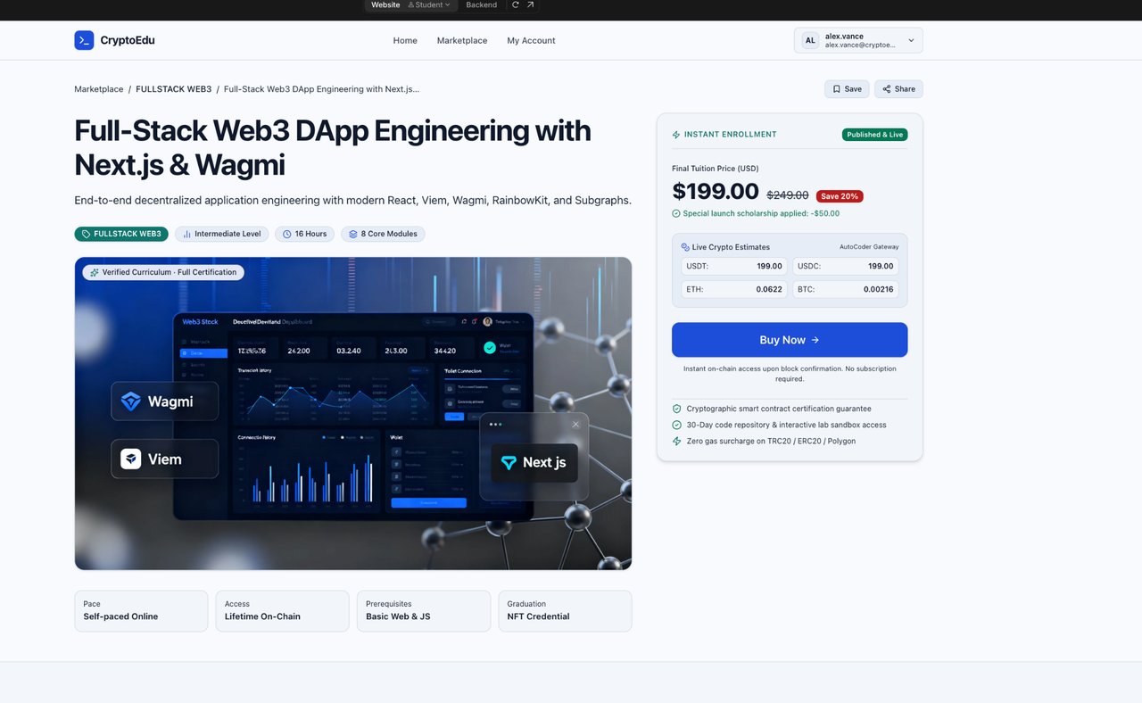Click the Intermediate Level chip
The image size is (1142, 703).
(x=222, y=234)
